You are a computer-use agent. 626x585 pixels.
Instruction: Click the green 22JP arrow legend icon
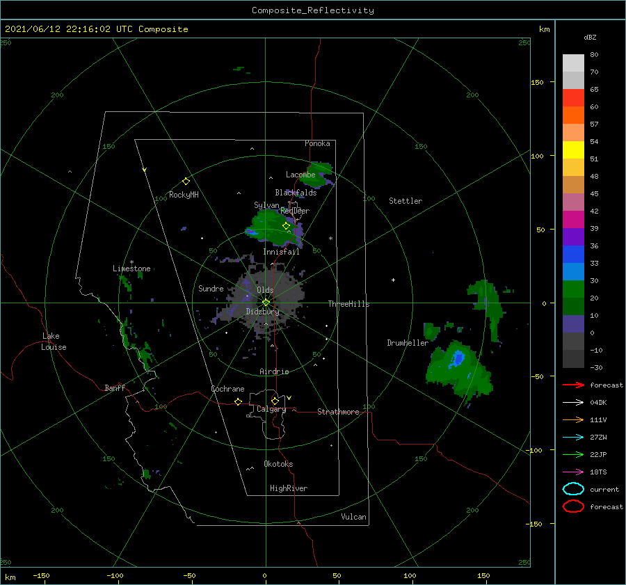coord(573,454)
